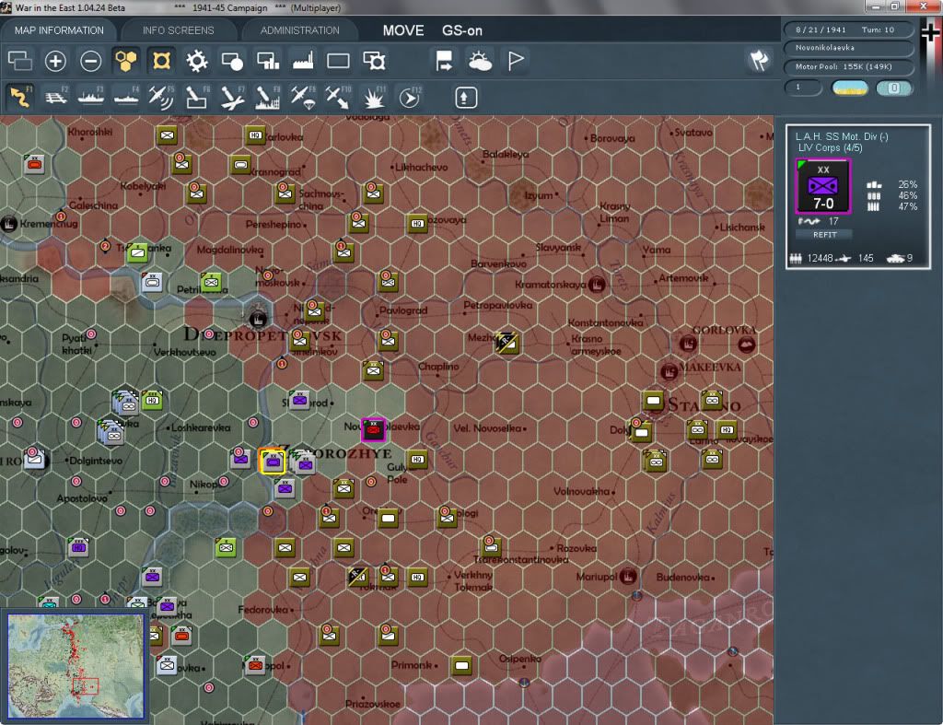Click the Kramatorskaya factory icon
Viewport: 943px width, 725px height.
tap(597, 284)
